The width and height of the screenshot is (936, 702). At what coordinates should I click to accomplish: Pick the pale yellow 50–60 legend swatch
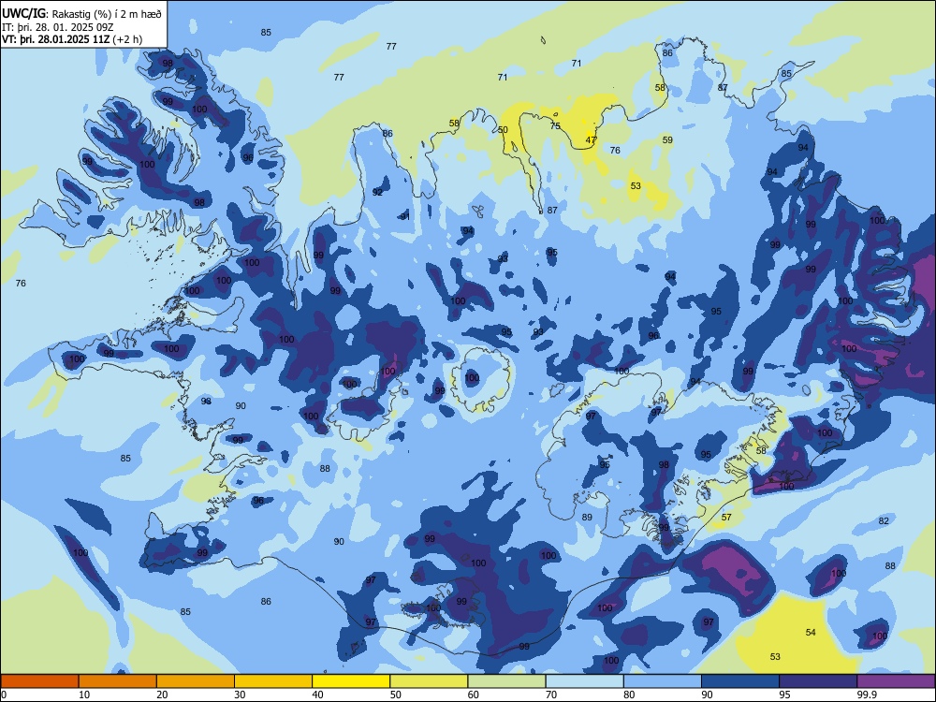[x=430, y=681]
